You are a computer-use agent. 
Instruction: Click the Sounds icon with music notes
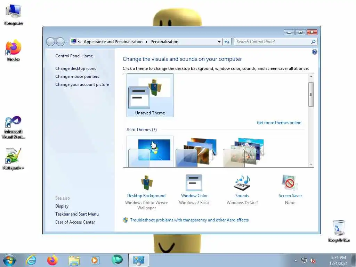click(242, 183)
